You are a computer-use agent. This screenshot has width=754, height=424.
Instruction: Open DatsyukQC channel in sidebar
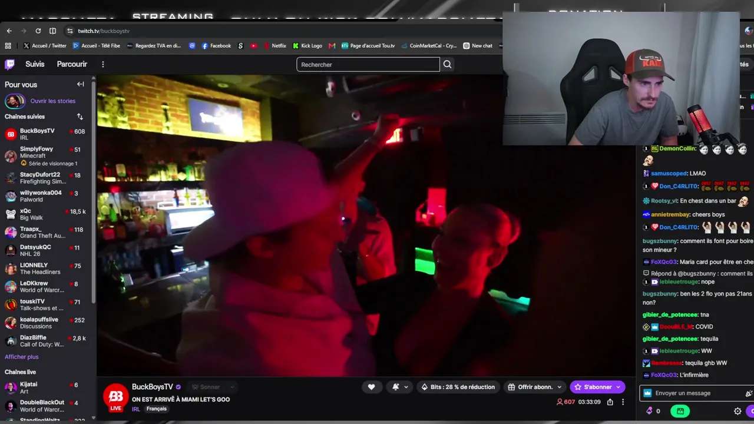[x=45, y=250]
